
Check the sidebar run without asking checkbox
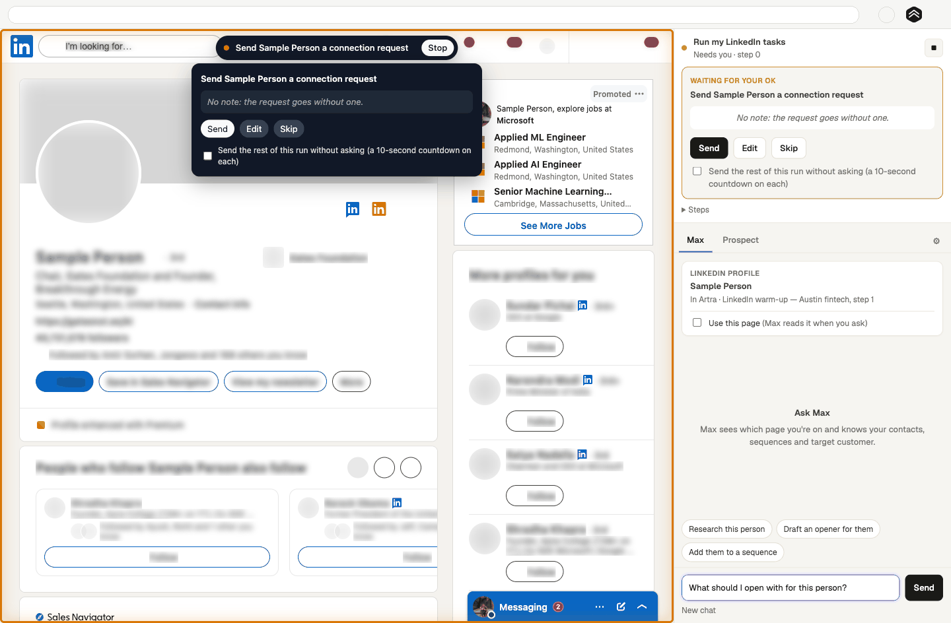point(697,171)
